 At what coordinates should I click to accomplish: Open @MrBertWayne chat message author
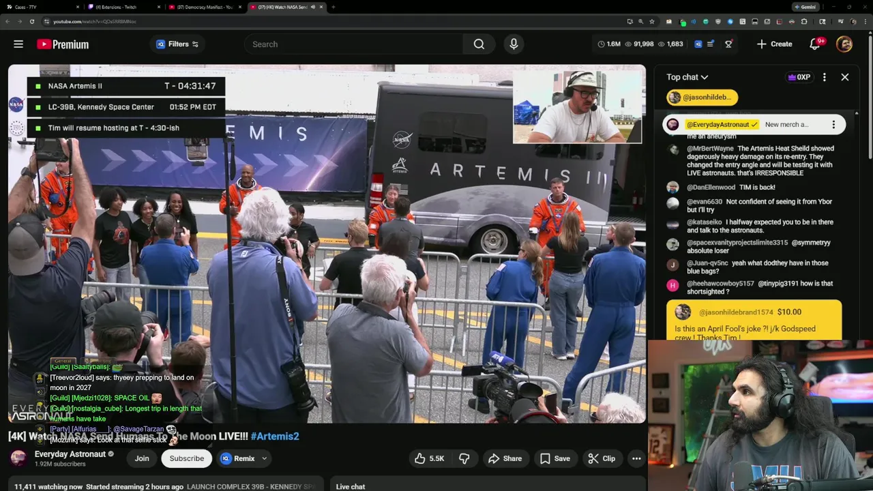coord(710,149)
